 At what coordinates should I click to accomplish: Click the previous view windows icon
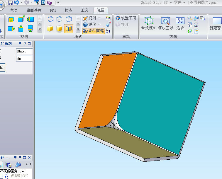point(203,18)
